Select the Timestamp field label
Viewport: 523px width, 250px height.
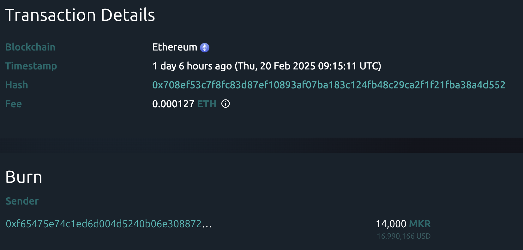point(31,66)
